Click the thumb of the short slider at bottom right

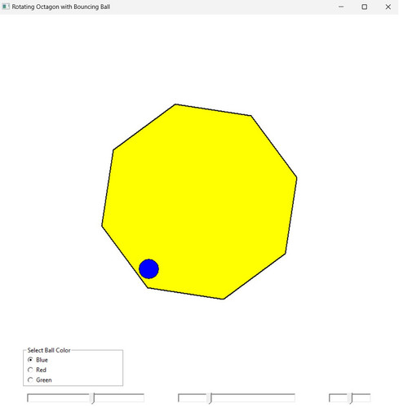tap(351, 398)
